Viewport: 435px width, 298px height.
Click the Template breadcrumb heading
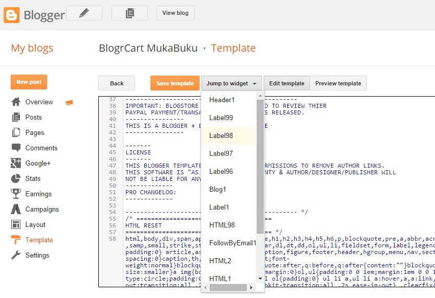pos(233,48)
